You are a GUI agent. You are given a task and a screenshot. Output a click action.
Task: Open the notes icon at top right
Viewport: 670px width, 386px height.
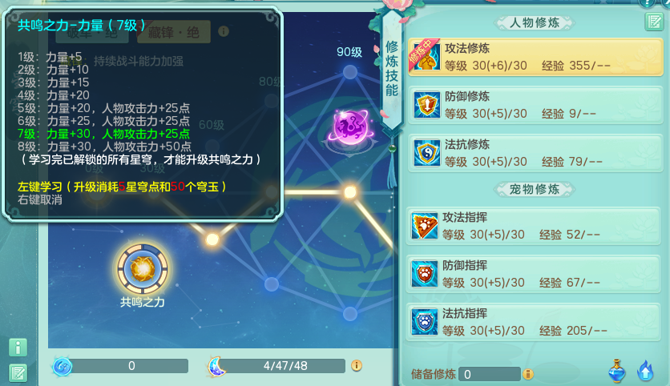point(653,22)
